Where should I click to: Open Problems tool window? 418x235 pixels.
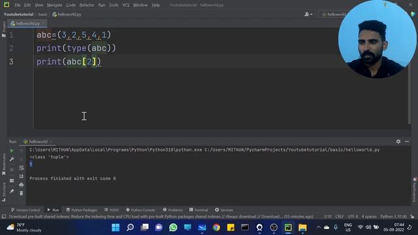(172, 210)
